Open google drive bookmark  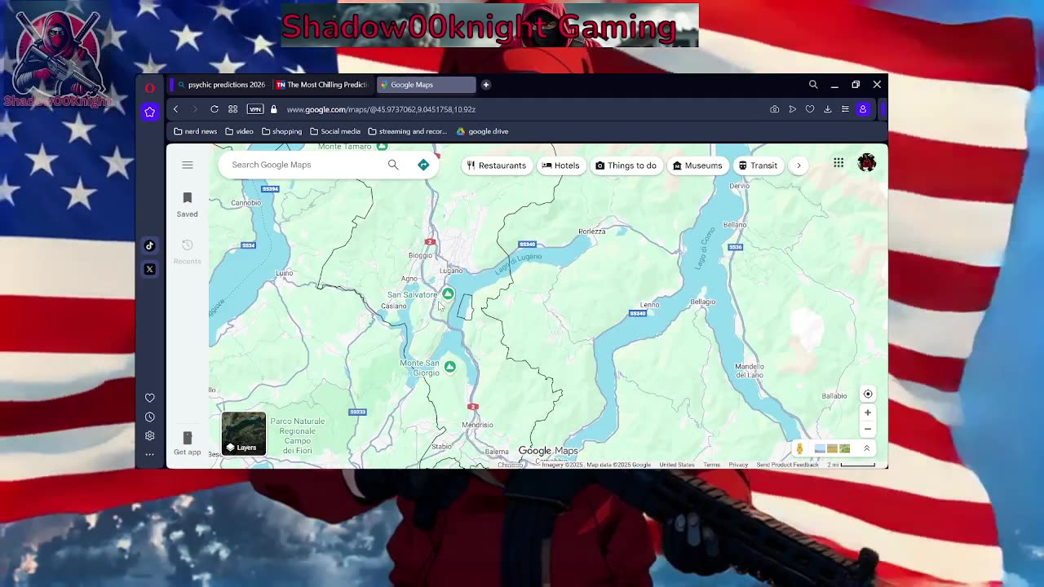[x=482, y=131]
